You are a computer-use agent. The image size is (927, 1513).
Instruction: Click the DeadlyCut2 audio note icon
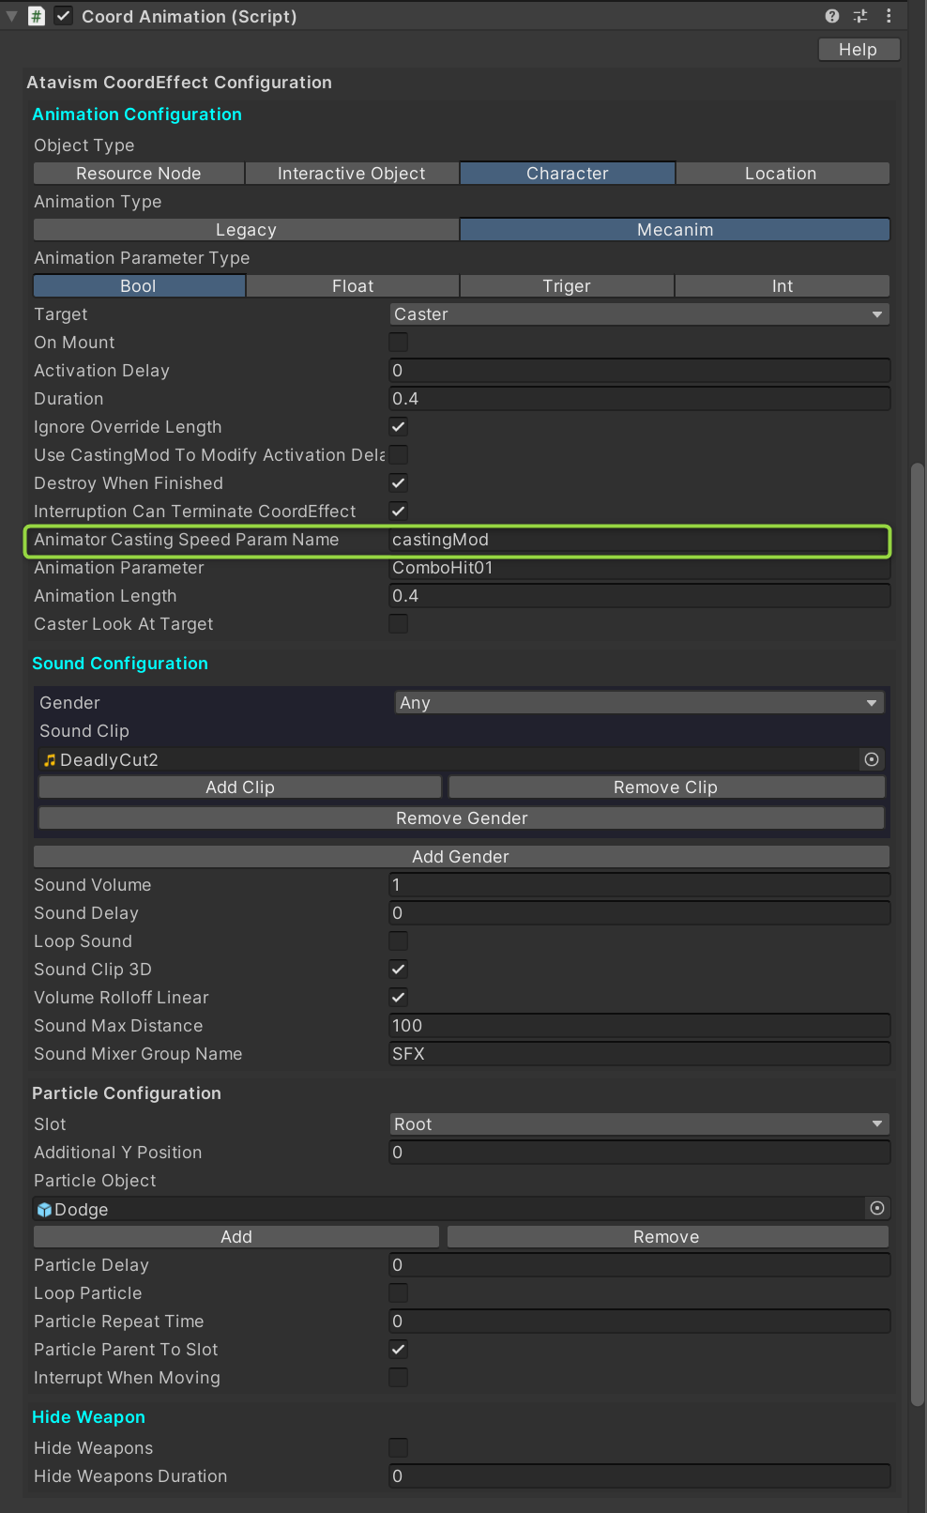tap(50, 760)
